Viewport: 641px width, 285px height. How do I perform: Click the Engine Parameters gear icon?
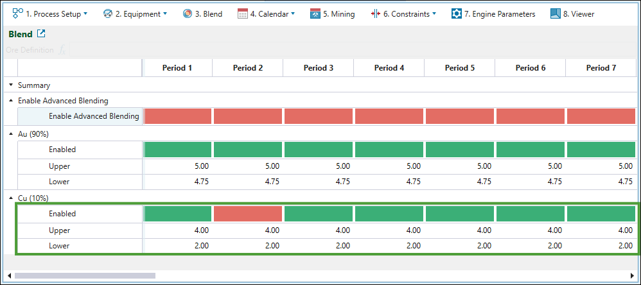tap(457, 13)
